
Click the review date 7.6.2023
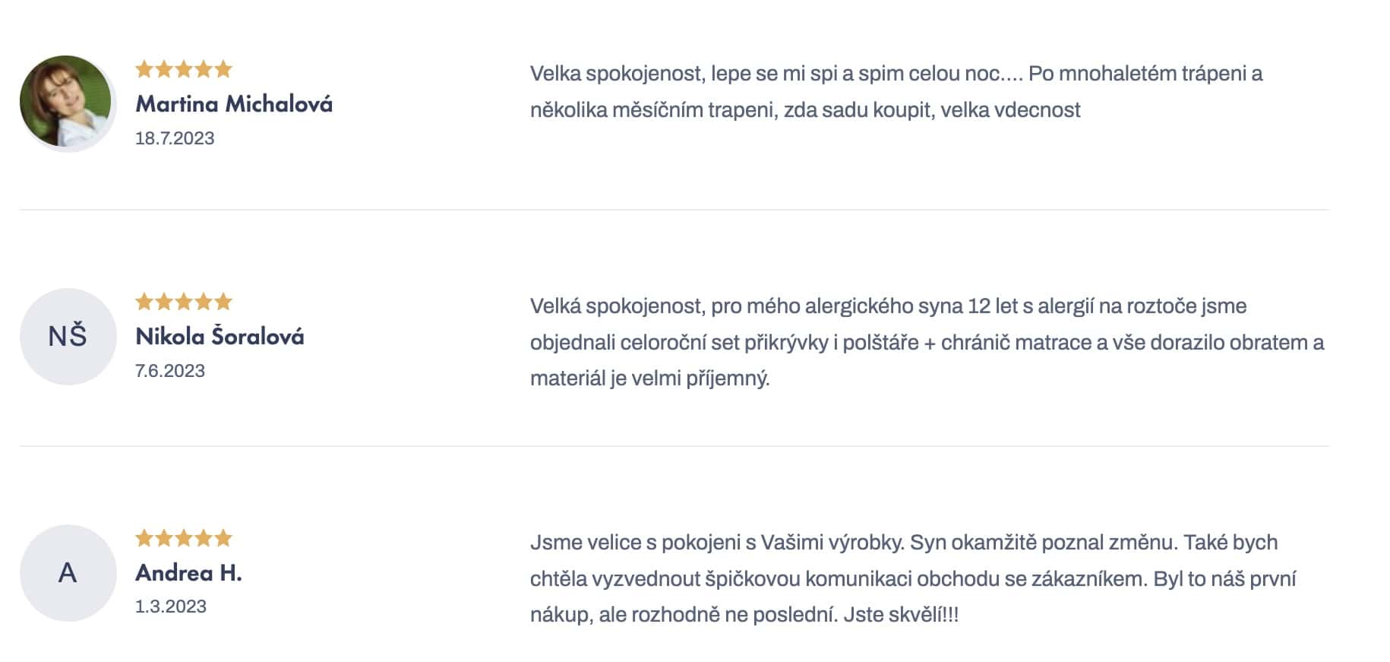pos(170,371)
